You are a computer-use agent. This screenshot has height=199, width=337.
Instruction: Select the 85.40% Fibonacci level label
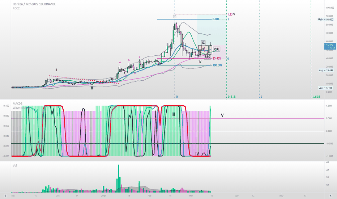[217, 59]
